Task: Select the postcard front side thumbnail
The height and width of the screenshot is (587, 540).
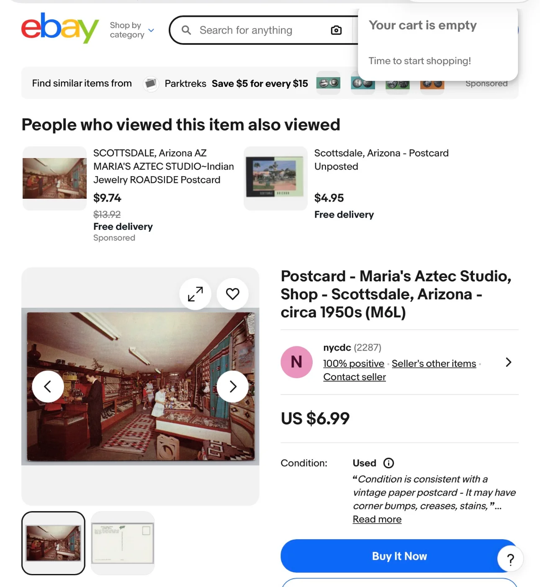Action: [53, 543]
